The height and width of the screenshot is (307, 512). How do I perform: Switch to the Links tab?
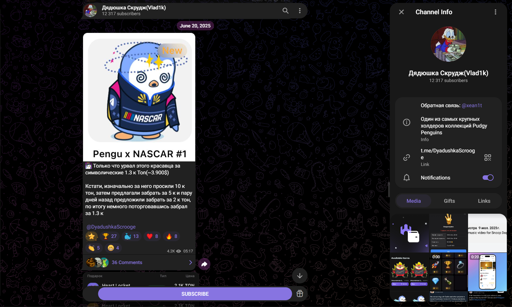pos(484,201)
